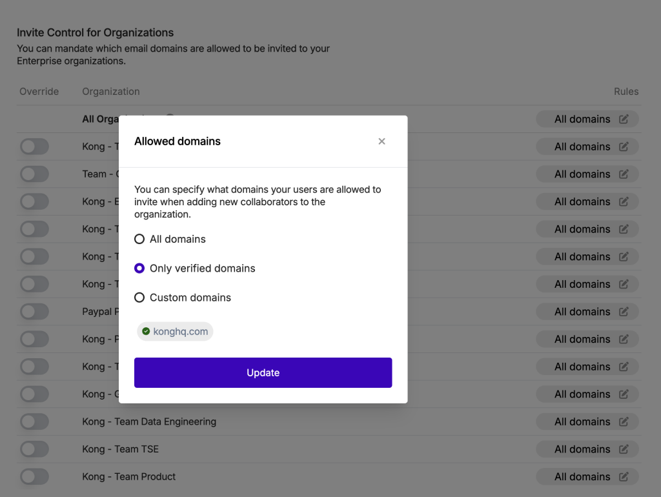Click the Override column header
The image size is (661, 497).
[39, 92]
